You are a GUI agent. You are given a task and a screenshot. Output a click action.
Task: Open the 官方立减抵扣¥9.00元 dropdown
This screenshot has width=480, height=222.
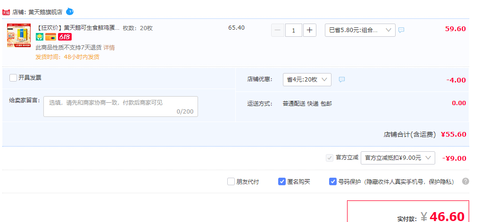click(397, 158)
